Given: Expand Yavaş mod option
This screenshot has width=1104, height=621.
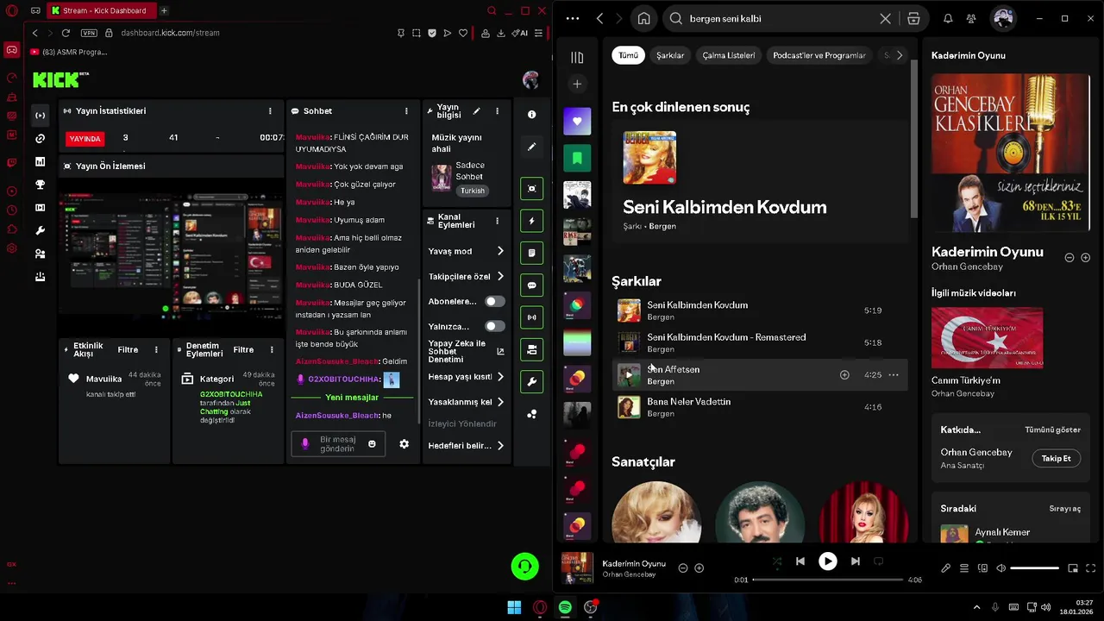Looking at the screenshot, I should point(466,251).
